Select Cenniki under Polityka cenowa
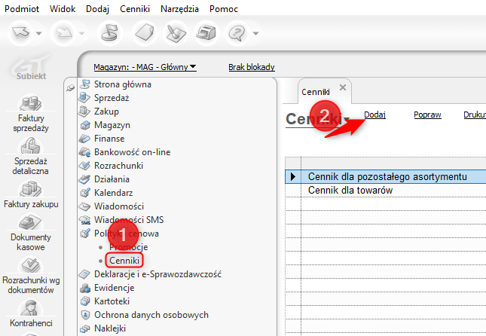 (x=124, y=261)
